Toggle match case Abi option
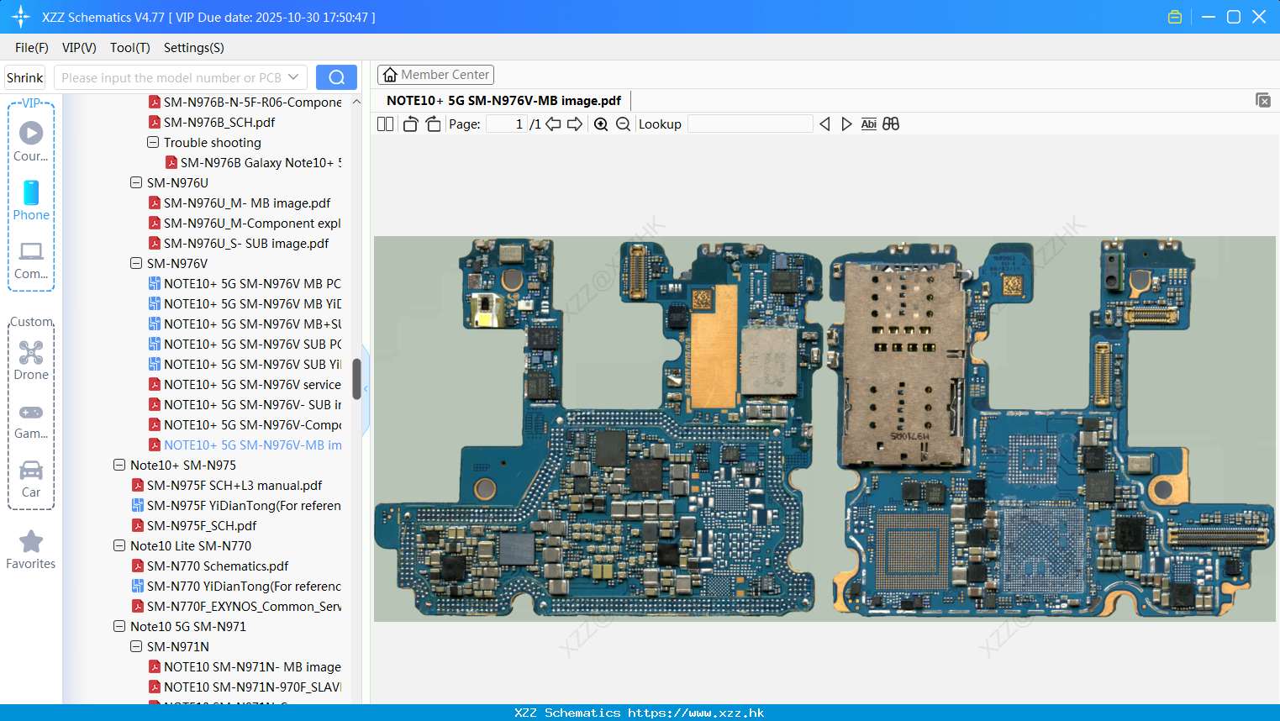The width and height of the screenshot is (1280, 721). (869, 124)
